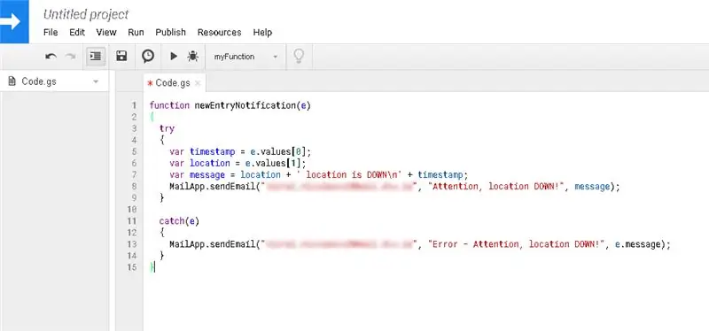Run the selected function

pyautogui.click(x=174, y=57)
